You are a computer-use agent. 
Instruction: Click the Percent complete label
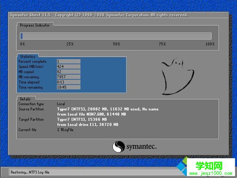coord(32,62)
